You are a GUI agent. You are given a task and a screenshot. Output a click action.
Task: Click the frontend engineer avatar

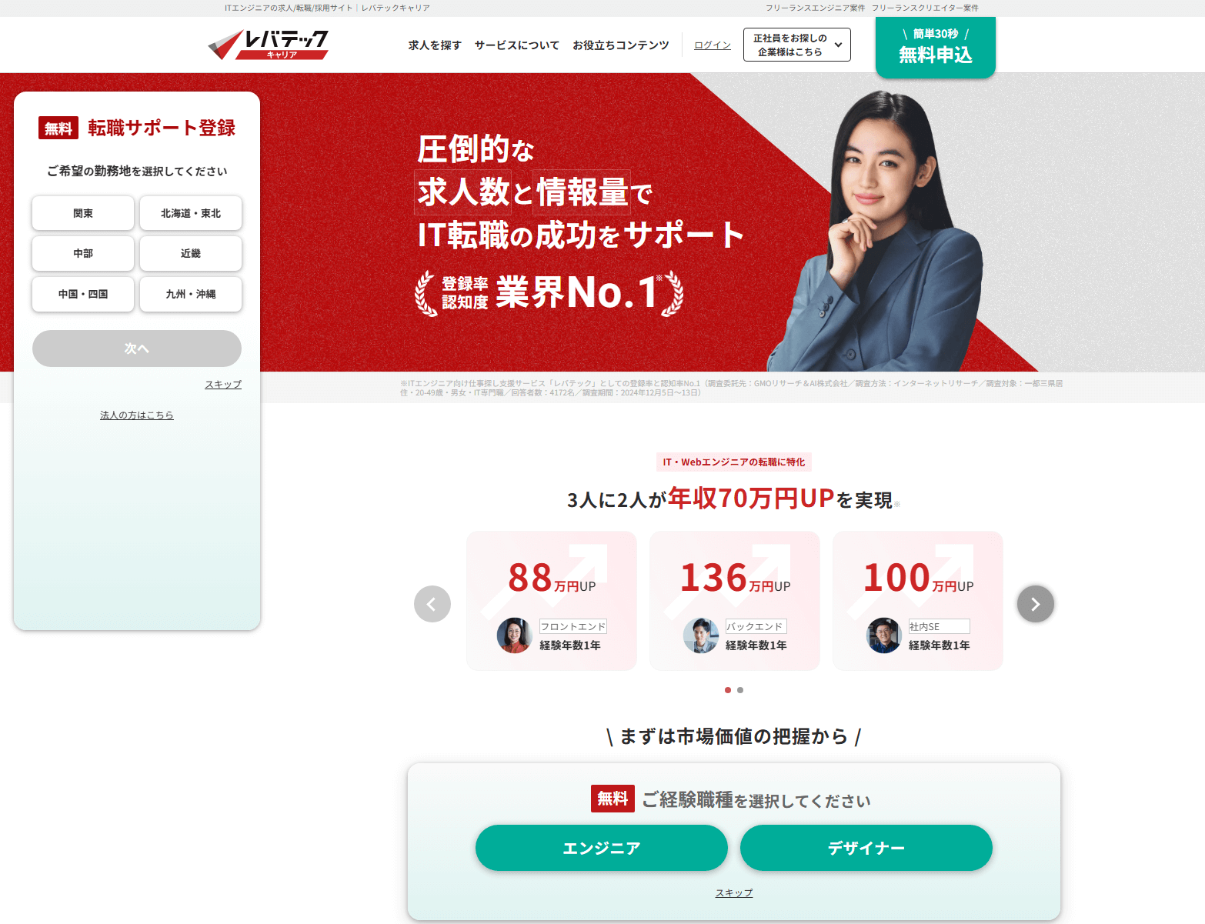(514, 635)
